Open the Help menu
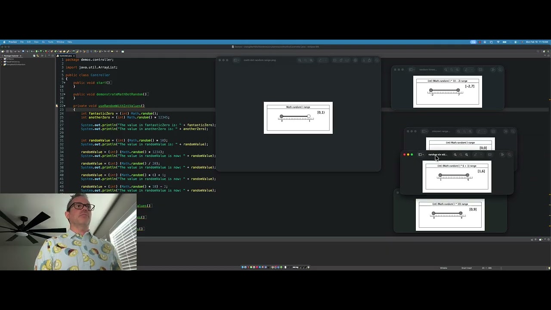Viewport: 551px width, 310px height. pyautogui.click(x=70, y=42)
